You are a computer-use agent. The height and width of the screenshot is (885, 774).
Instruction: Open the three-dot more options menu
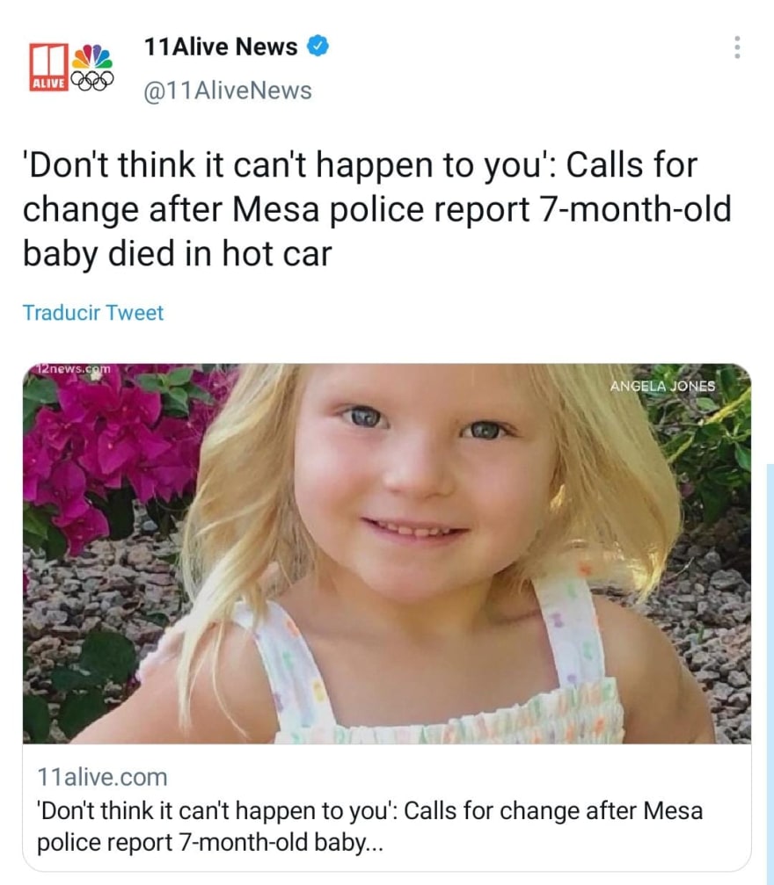point(736,48)
